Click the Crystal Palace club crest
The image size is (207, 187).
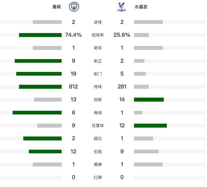click(x=121, y=7)
